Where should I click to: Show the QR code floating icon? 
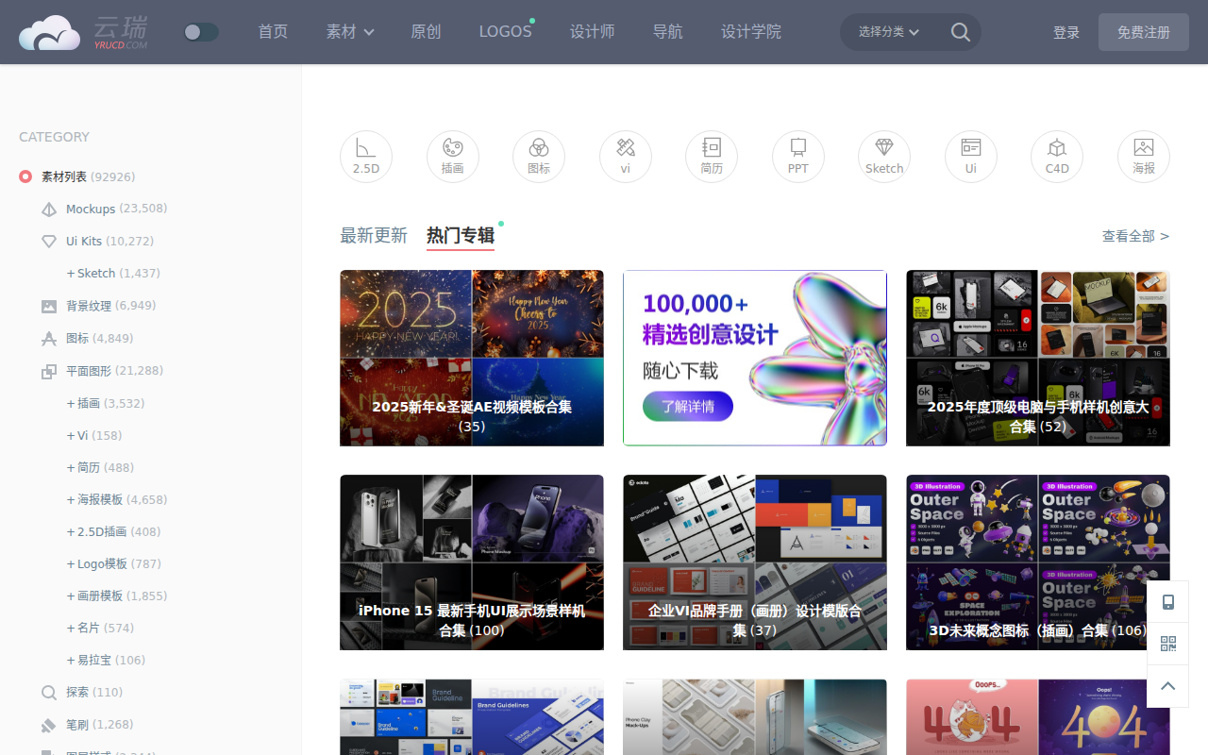coord(1168,644)
